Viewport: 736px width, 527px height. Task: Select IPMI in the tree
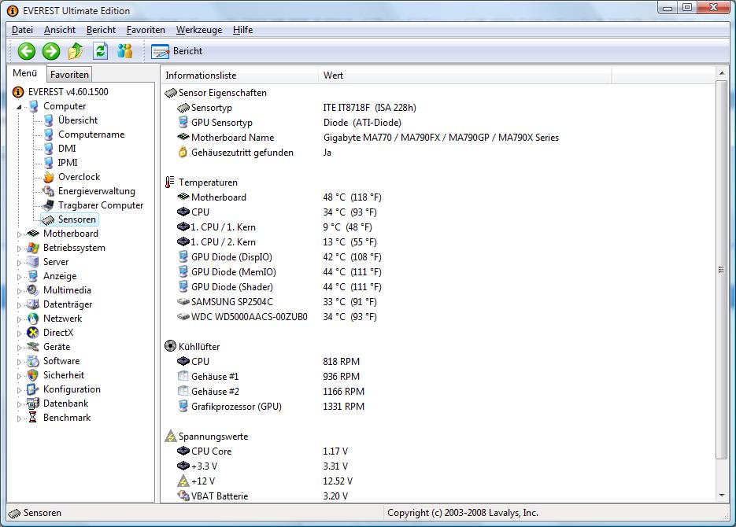68,163
